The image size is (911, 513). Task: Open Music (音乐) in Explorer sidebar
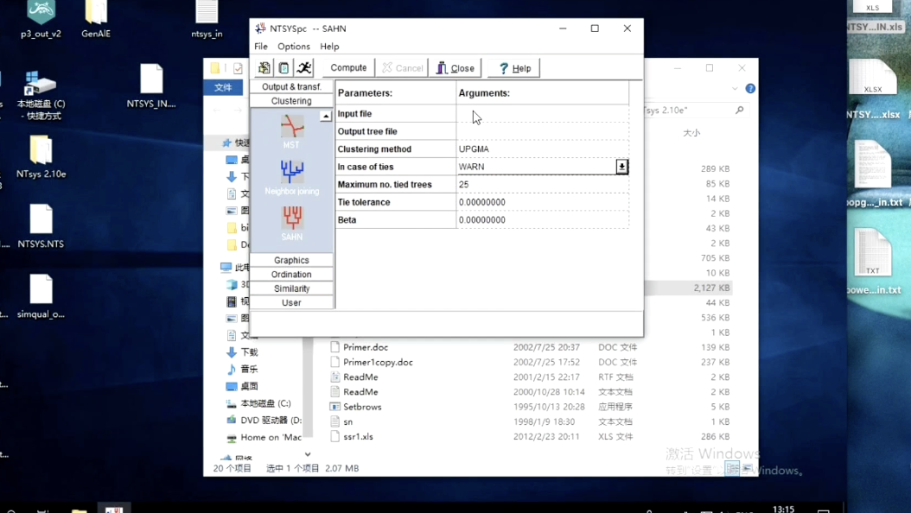249,369
